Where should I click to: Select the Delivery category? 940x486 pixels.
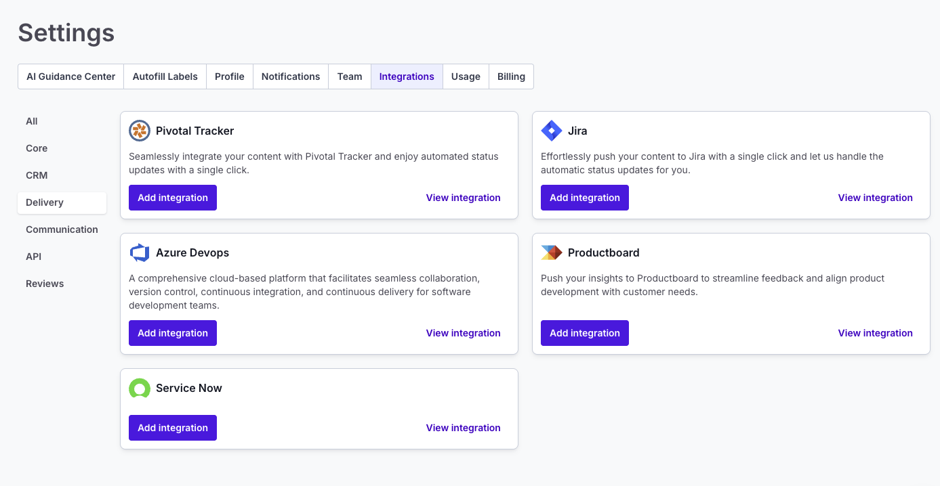point(62,202)
